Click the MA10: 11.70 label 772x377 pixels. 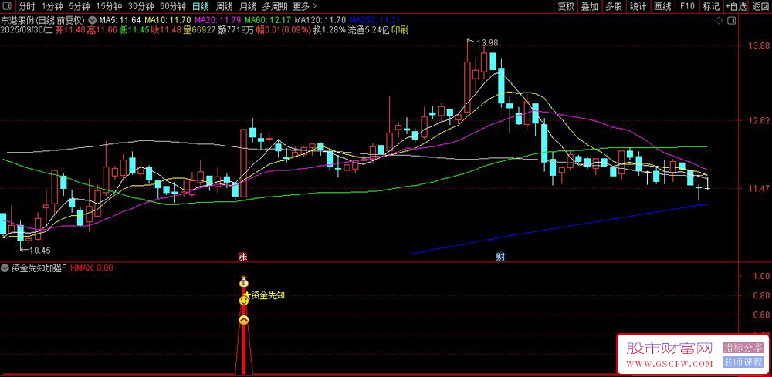(x=168, y=21)
